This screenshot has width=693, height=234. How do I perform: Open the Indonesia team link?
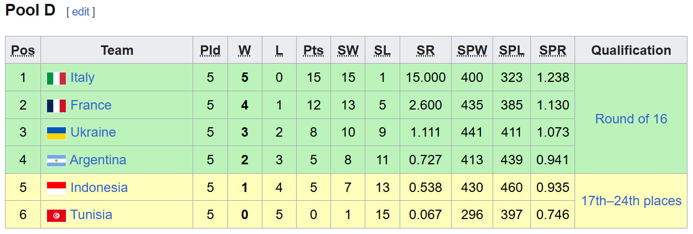click(99, 188)
